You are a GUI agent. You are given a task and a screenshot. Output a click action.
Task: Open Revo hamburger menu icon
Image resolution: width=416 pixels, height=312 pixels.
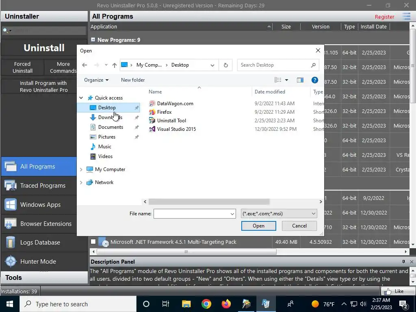[406, 16]
